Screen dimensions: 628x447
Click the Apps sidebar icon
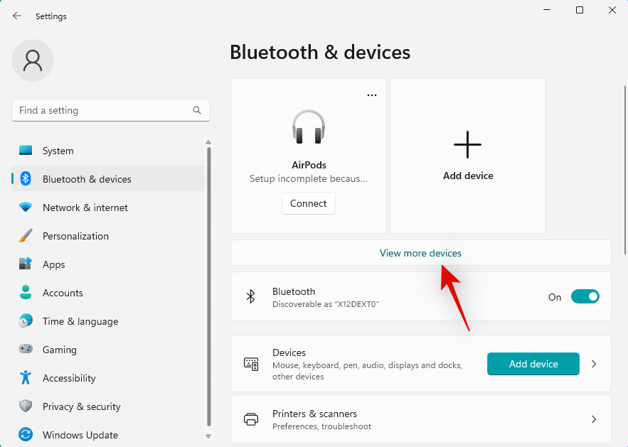[x=26, y=264]
